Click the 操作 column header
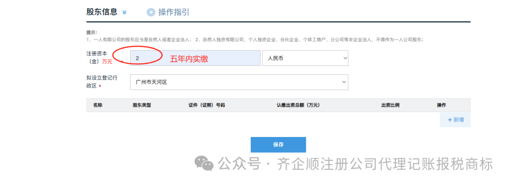This screenshot has width=509, height=184. [x=442, y=105]
